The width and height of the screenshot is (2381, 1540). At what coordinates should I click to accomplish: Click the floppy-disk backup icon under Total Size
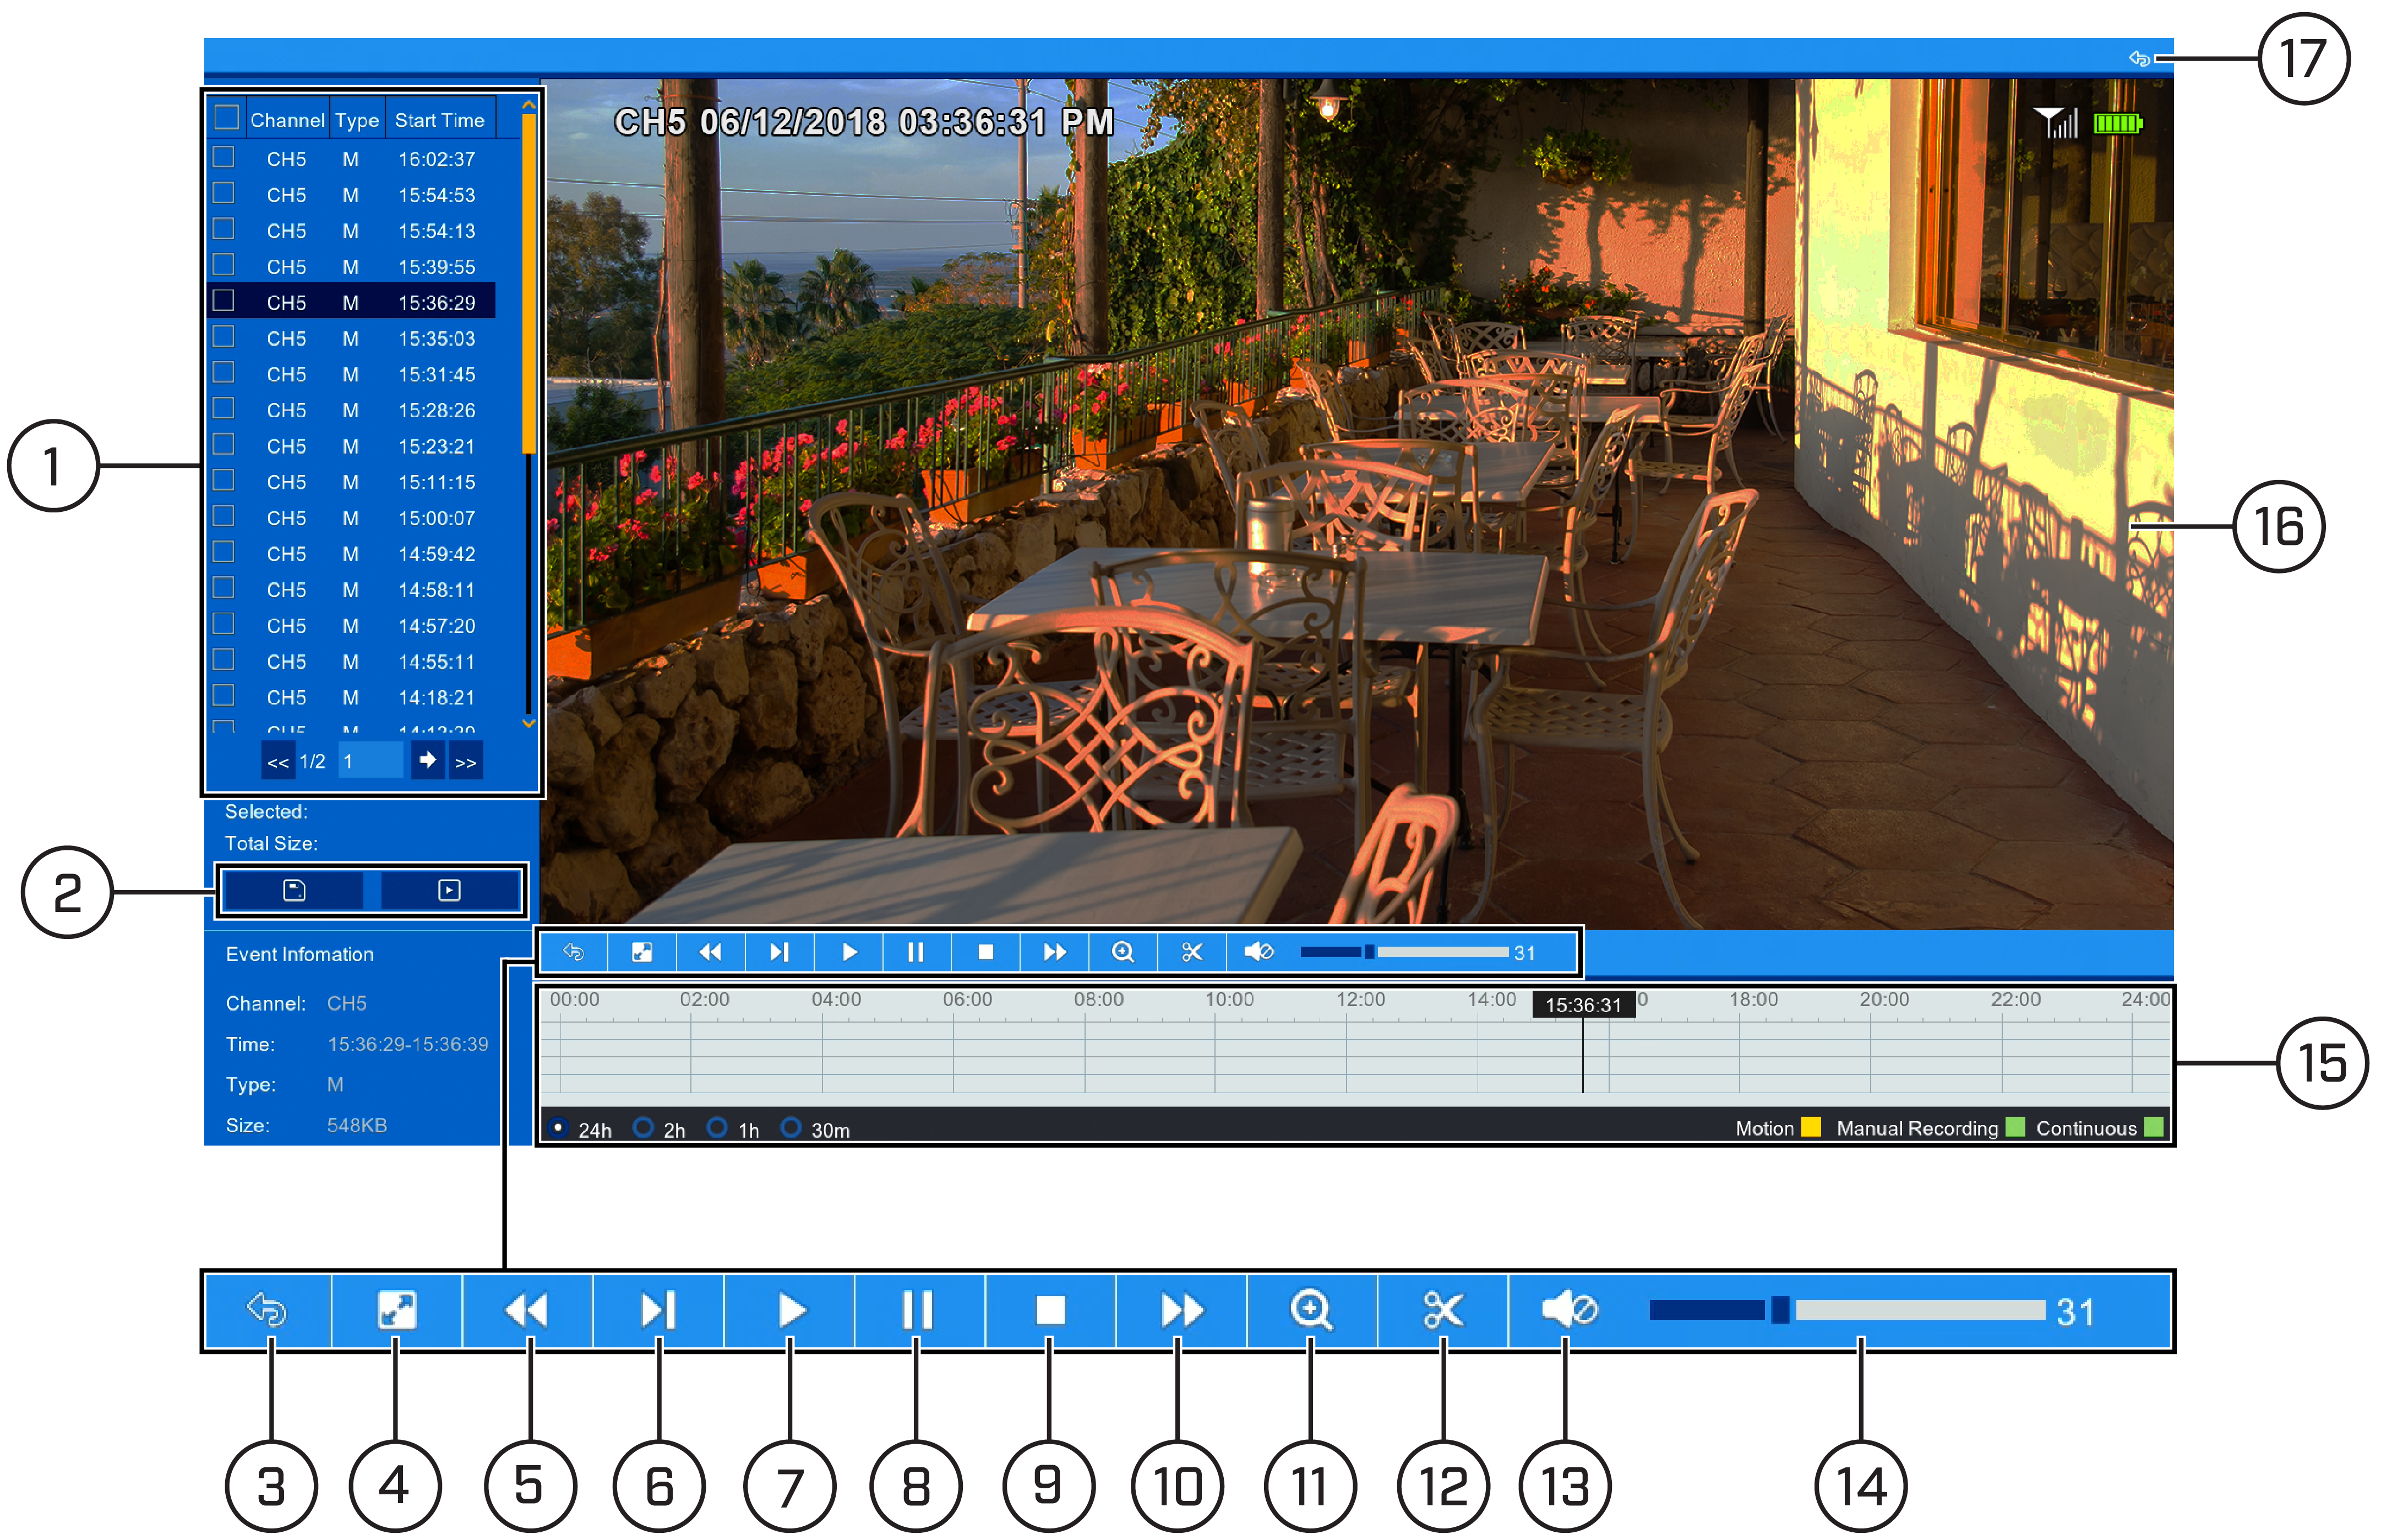[294, 890]
